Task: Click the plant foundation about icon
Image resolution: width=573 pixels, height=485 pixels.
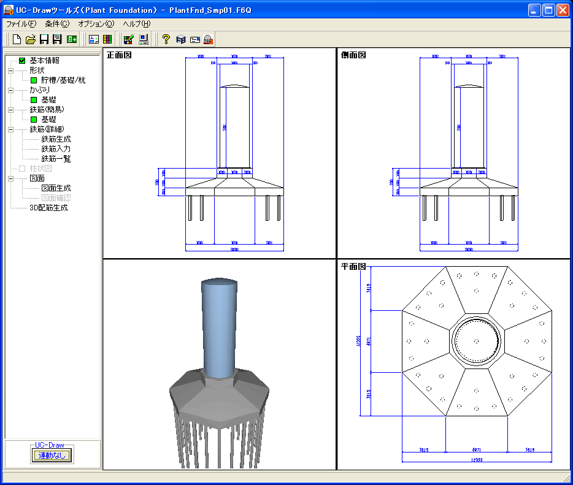Action: 209,39
